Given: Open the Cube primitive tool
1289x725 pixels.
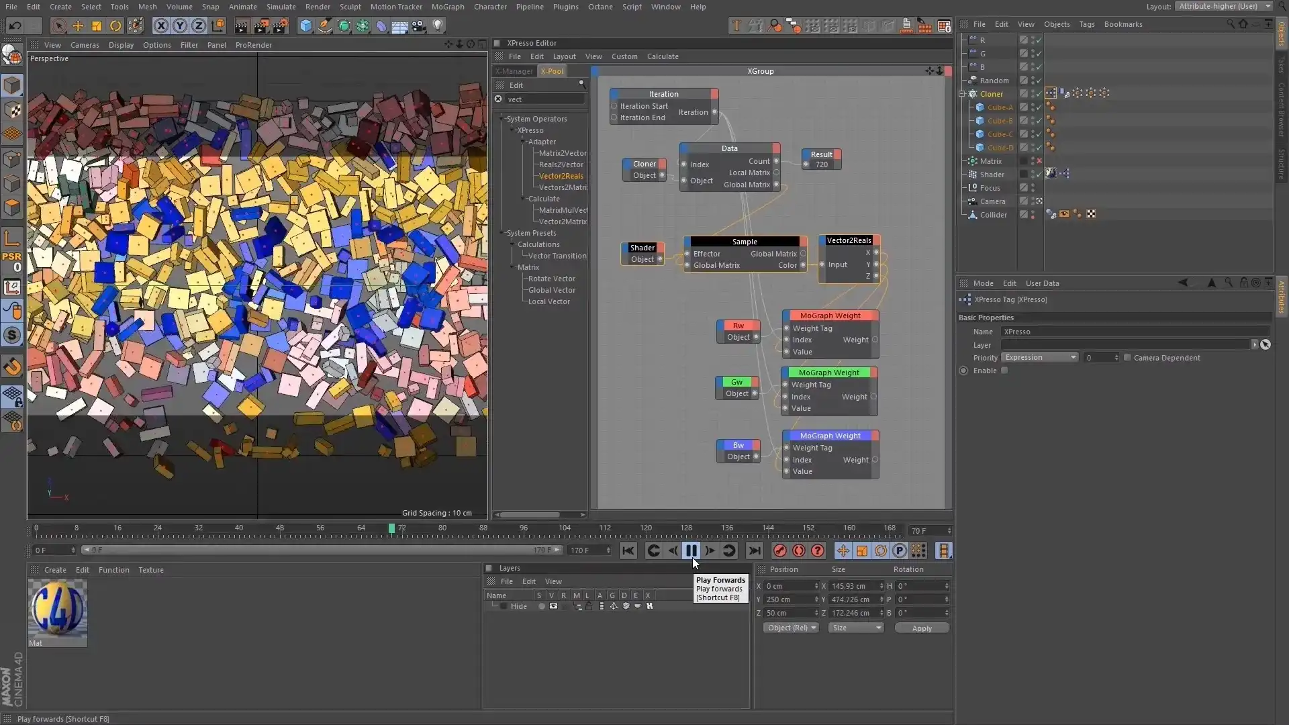Looking at the screenshot, I should (305, 26).
